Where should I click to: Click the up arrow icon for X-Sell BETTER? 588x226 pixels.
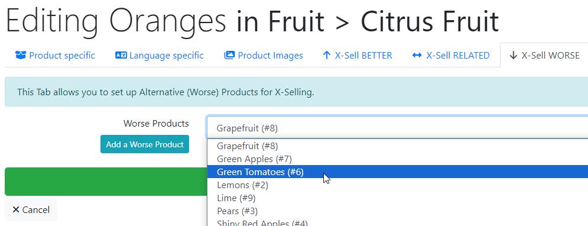tap(326, 56)
